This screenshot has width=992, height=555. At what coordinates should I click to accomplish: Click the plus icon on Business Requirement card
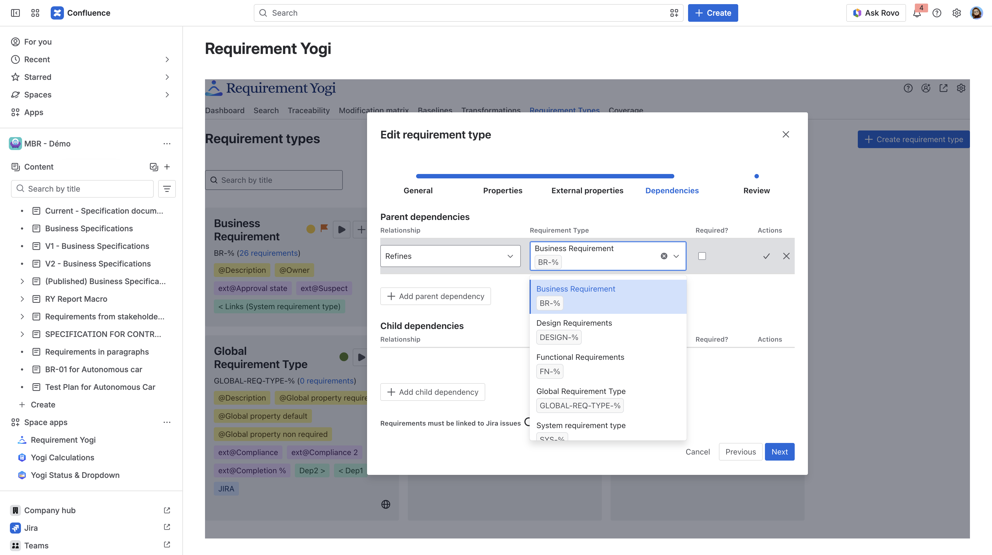pyautogui.click(x=361, y=230)
